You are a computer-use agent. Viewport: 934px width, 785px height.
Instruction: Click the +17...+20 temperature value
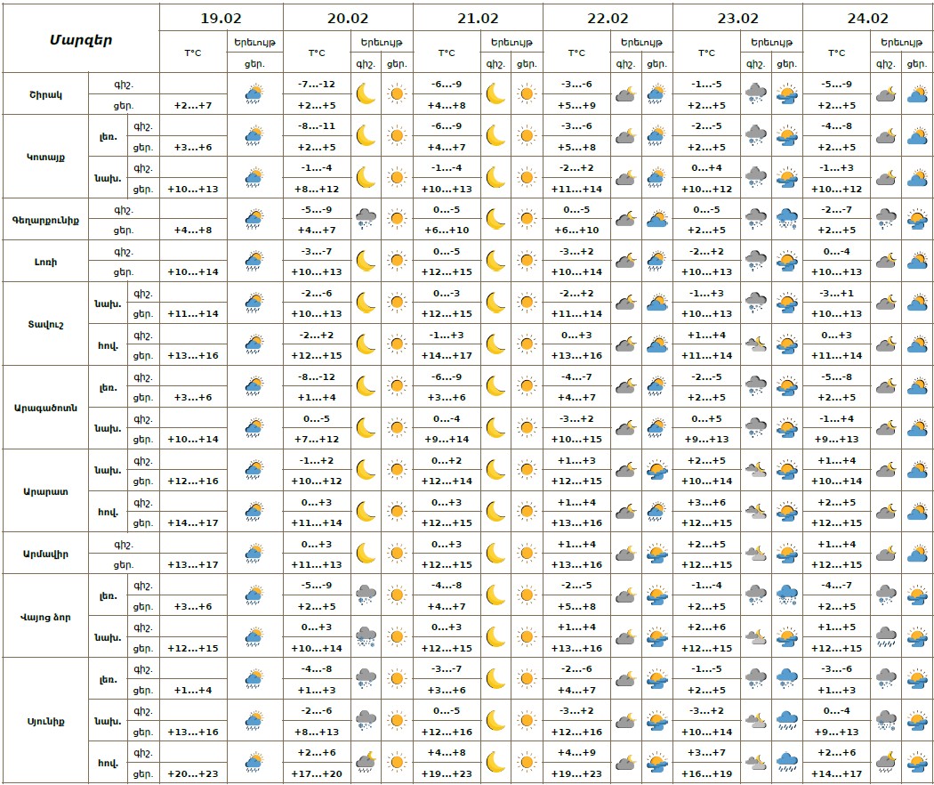[318, 773]
